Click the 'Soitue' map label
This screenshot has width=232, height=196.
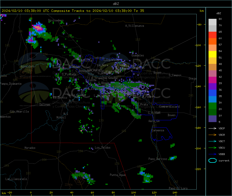click(x=137, y=115)
